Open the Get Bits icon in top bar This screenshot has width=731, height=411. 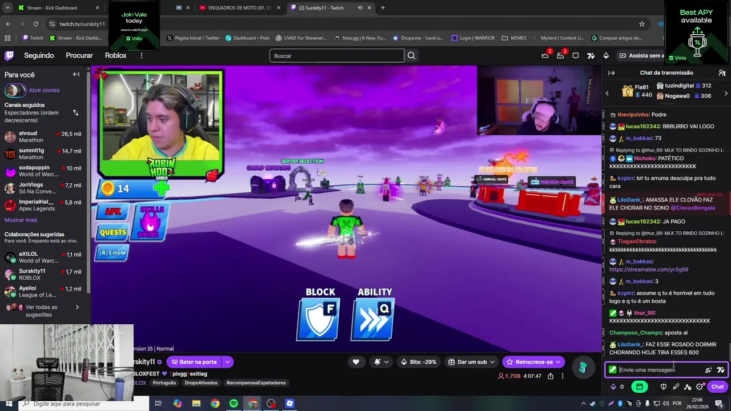[606, 55]
